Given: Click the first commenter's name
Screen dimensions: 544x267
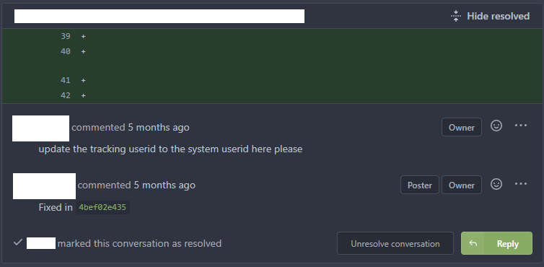Looking at the screenshot, I should pos(40,128).
